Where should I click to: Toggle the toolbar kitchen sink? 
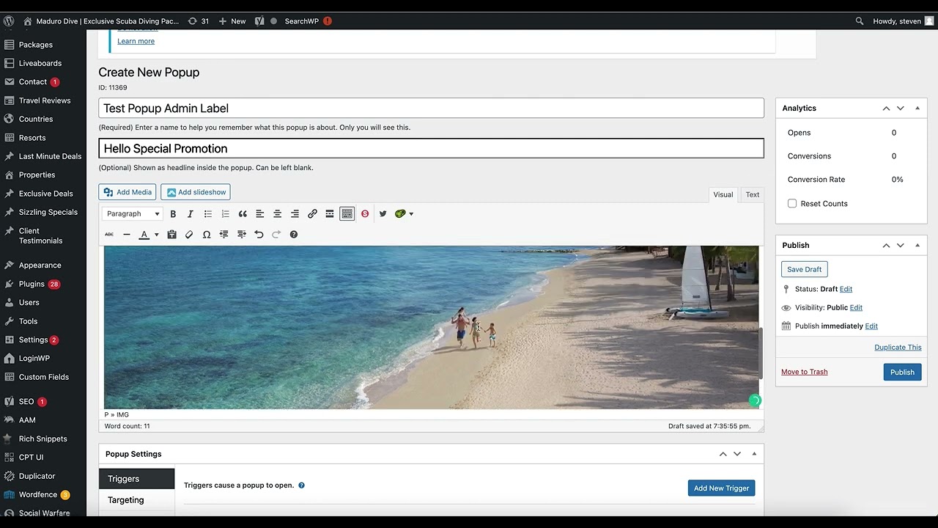[x=347, y=214]
